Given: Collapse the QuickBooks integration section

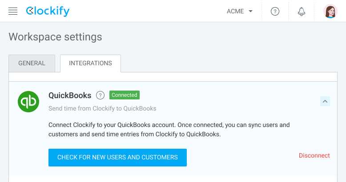Looking at the screenshot, I should tap(325, 101).
